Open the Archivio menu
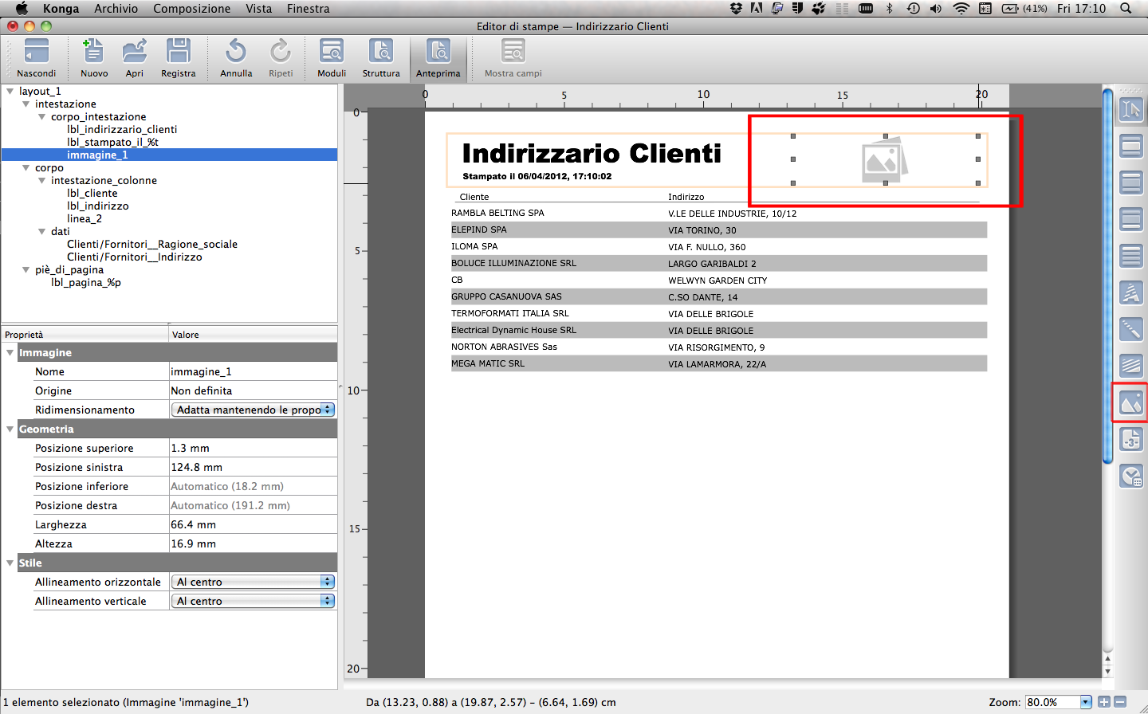Screen dimensions: 1148x714 point(116,9)
